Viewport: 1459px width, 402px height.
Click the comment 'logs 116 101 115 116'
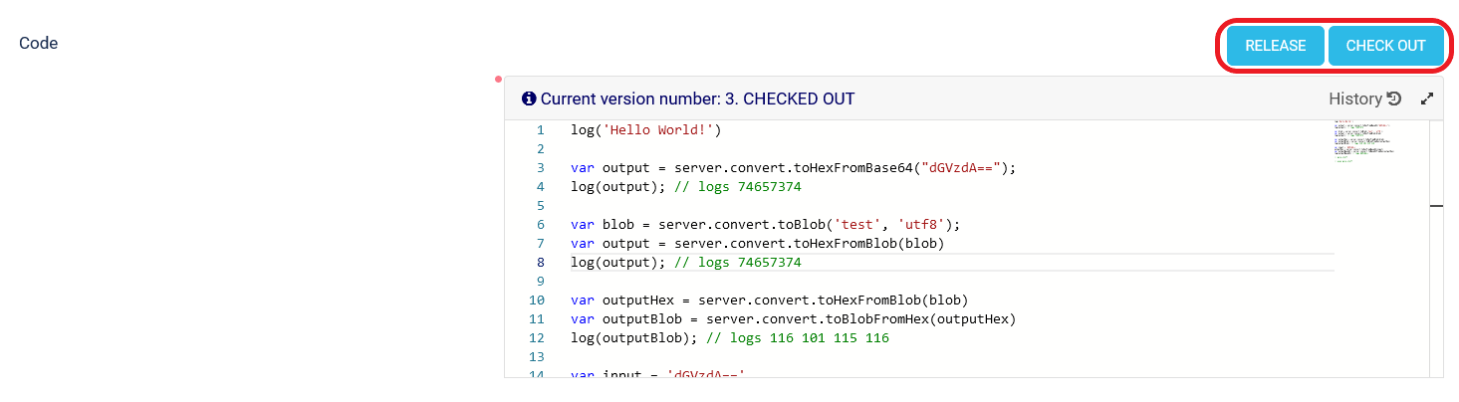click(x=797, y=338)
